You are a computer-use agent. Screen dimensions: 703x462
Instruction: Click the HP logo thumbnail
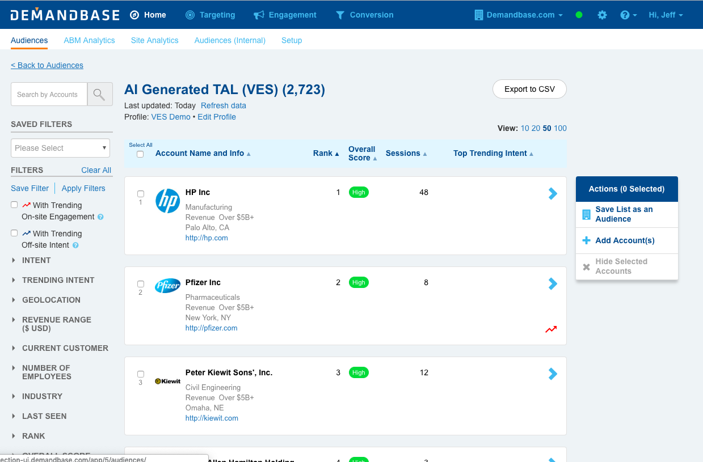click(167, 201)
